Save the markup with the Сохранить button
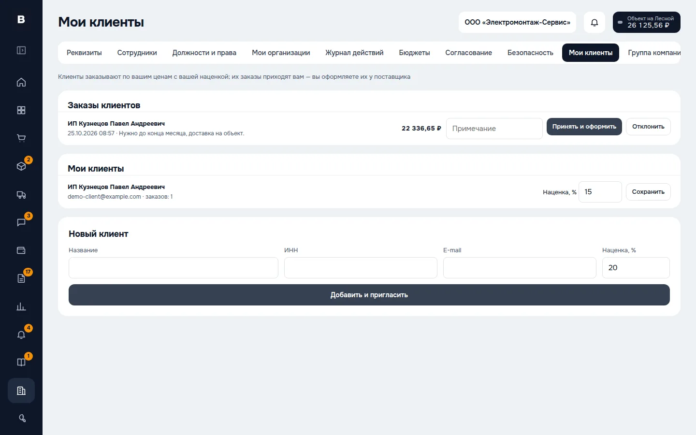 point(648,192)
